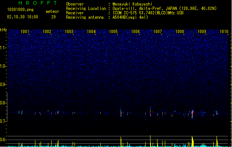Click the strong meteor echo after 1008

click(x=192, y=114)
